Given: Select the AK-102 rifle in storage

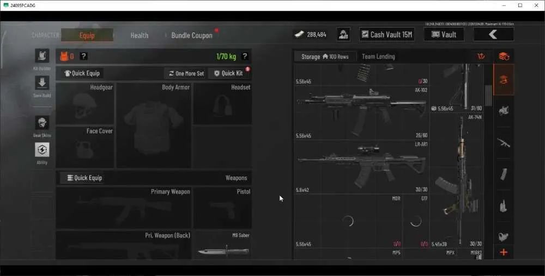Looking at the screenshot, I should click(x=361, y=113).
